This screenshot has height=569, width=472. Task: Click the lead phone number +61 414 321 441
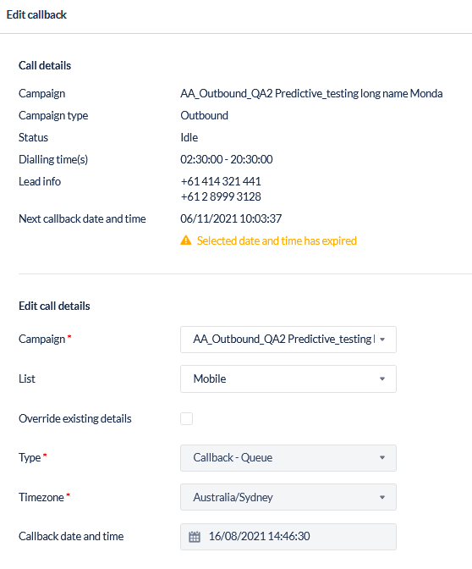click(x=221, y=181)
